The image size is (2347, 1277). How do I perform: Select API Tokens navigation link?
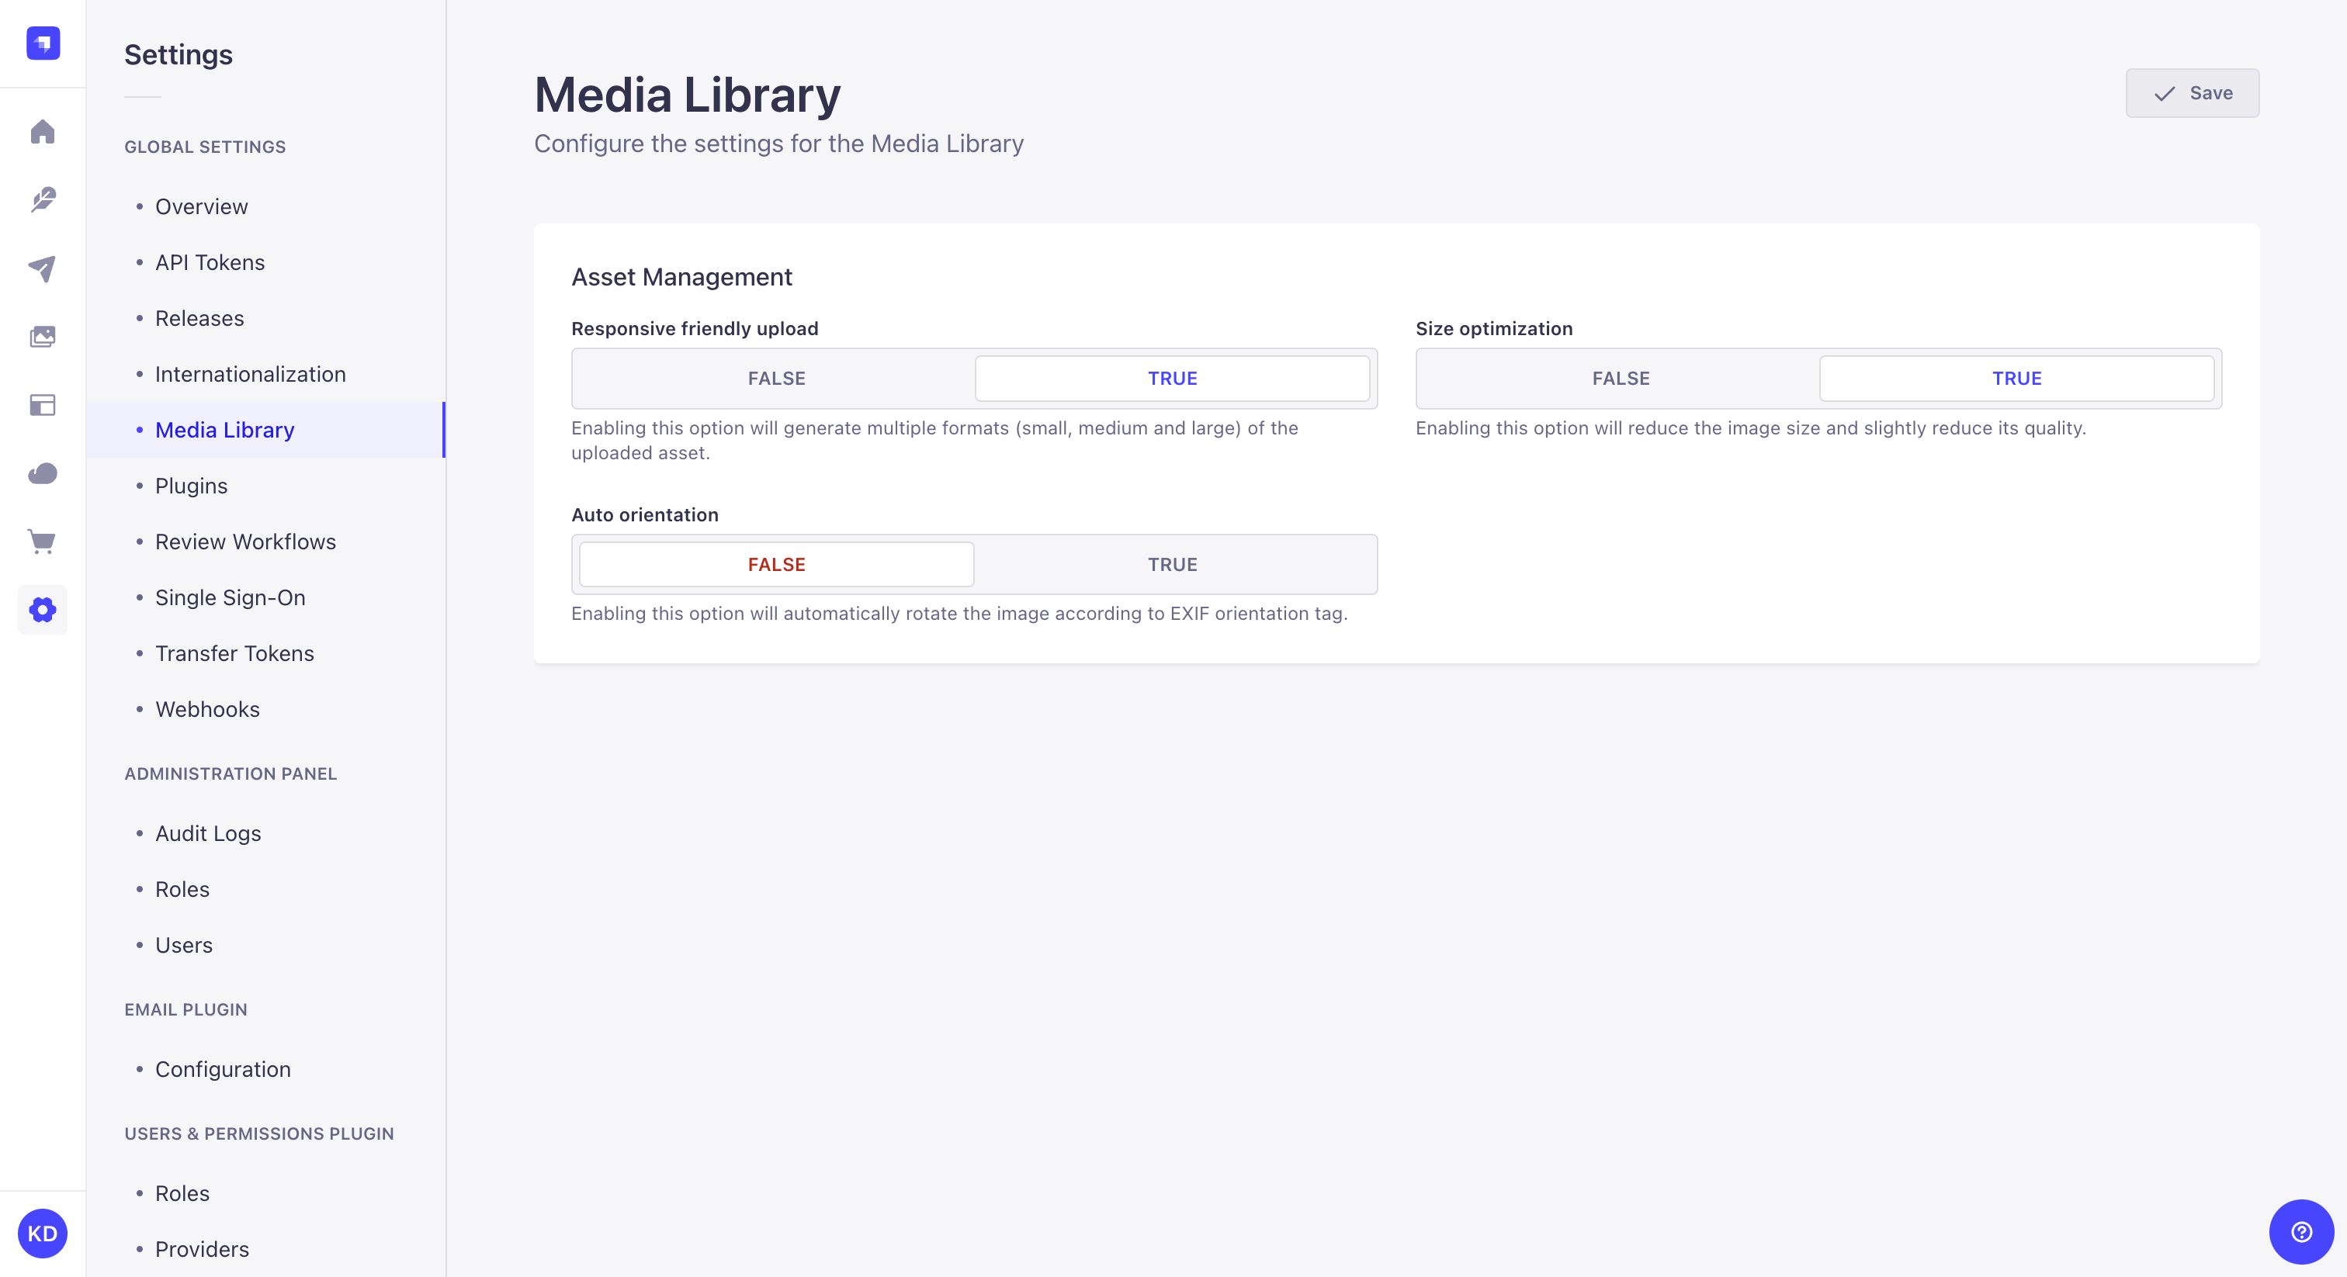pos(210,261)
